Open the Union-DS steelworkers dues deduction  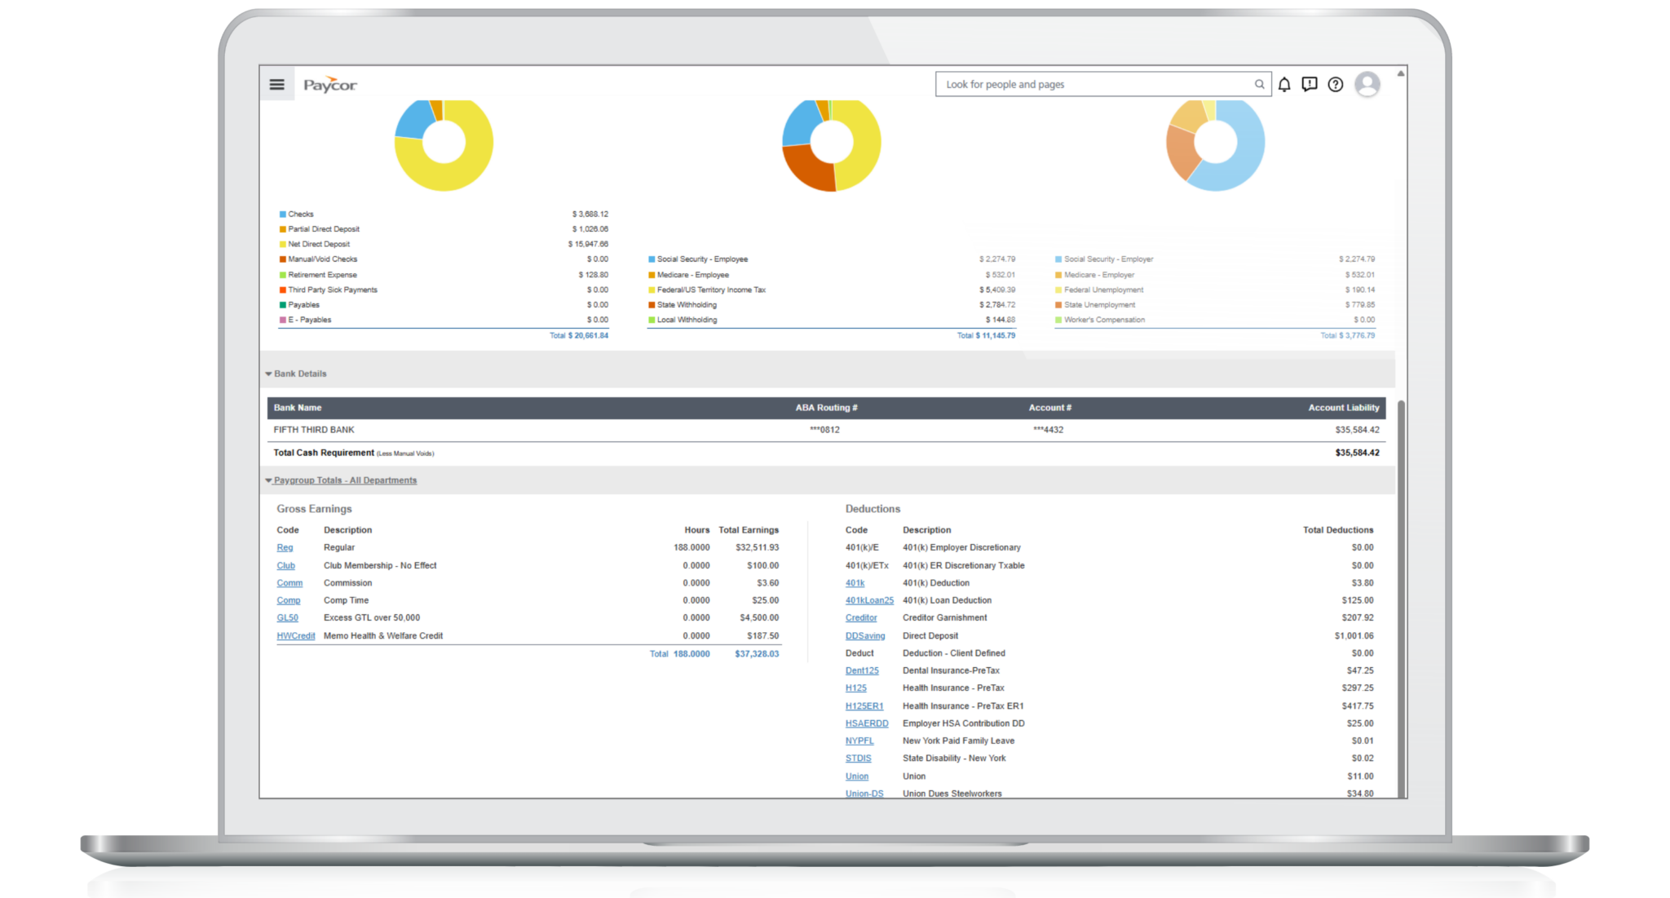(x=864, y=793)
